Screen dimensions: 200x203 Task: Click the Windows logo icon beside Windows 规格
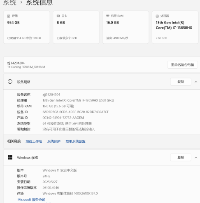click(x=10, y=157)
